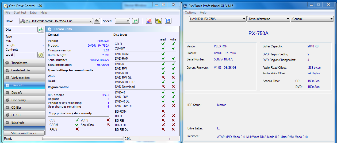Click the DVD-R DL LJR row label
This screenshot has width=337, height=143.
pos(125,82)
